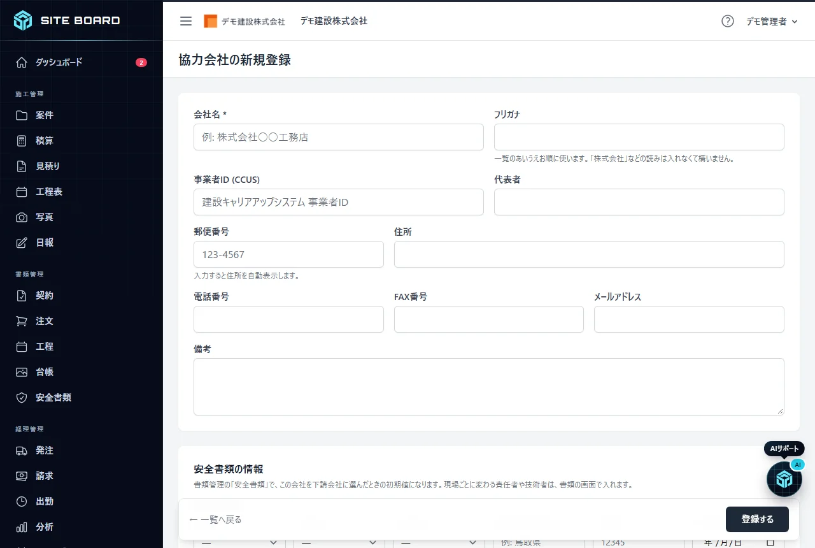The height and width of the screenshot is (548, 815).
Task: Click the 日報 edit icon
Action: [x=22, y=243]
